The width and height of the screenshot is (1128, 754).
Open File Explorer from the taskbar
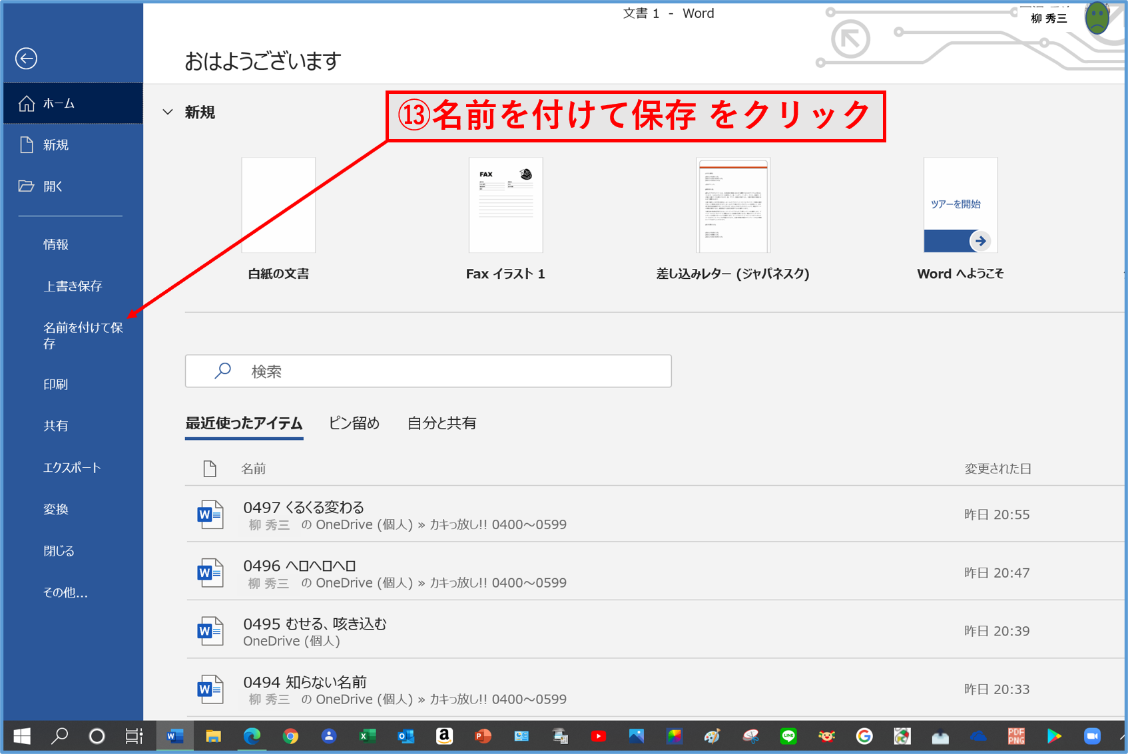click(x=213, y=736)
